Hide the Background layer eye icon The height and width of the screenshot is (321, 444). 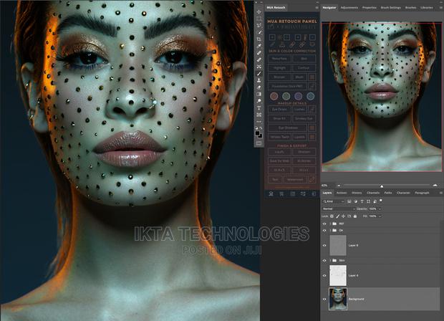point(324,300)
